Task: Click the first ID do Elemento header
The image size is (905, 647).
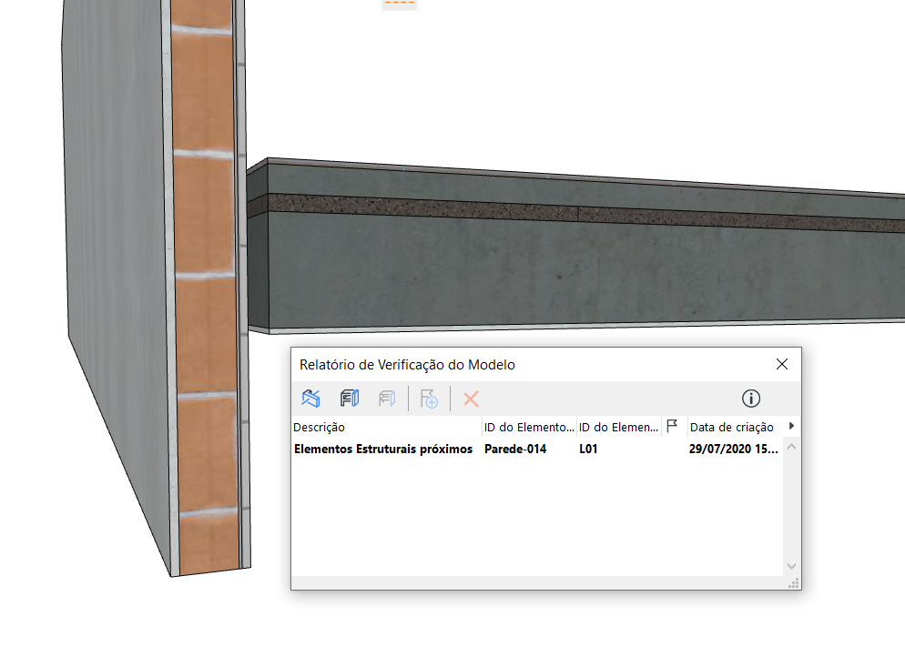Action: coord(529,427)
